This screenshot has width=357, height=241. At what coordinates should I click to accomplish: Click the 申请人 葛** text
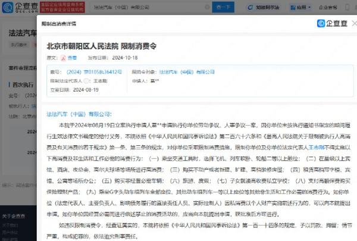click(145, 81)
